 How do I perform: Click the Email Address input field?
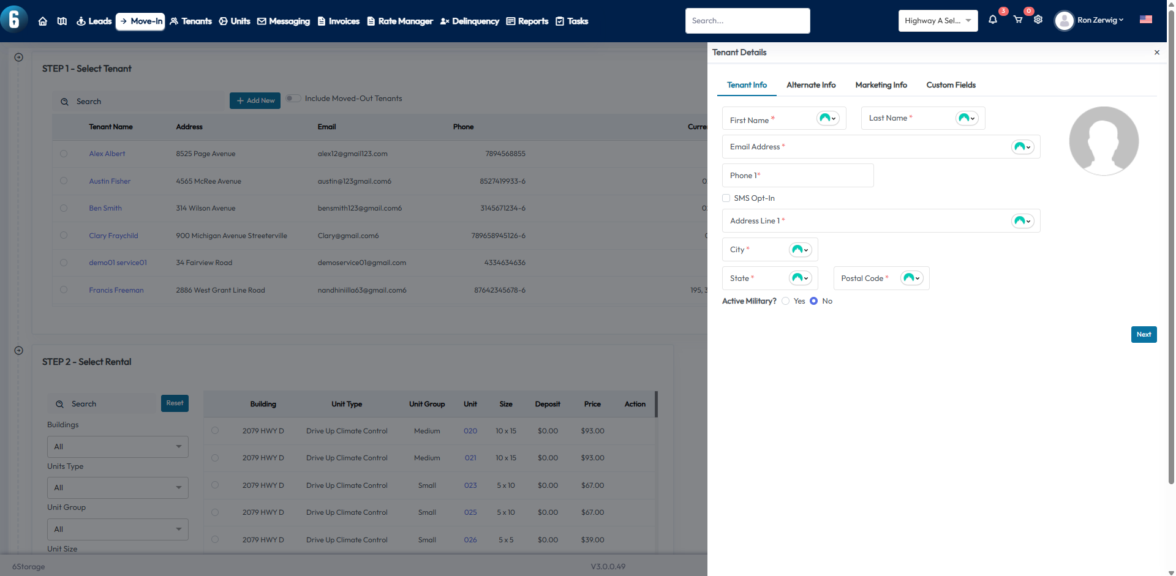(864, 147)
